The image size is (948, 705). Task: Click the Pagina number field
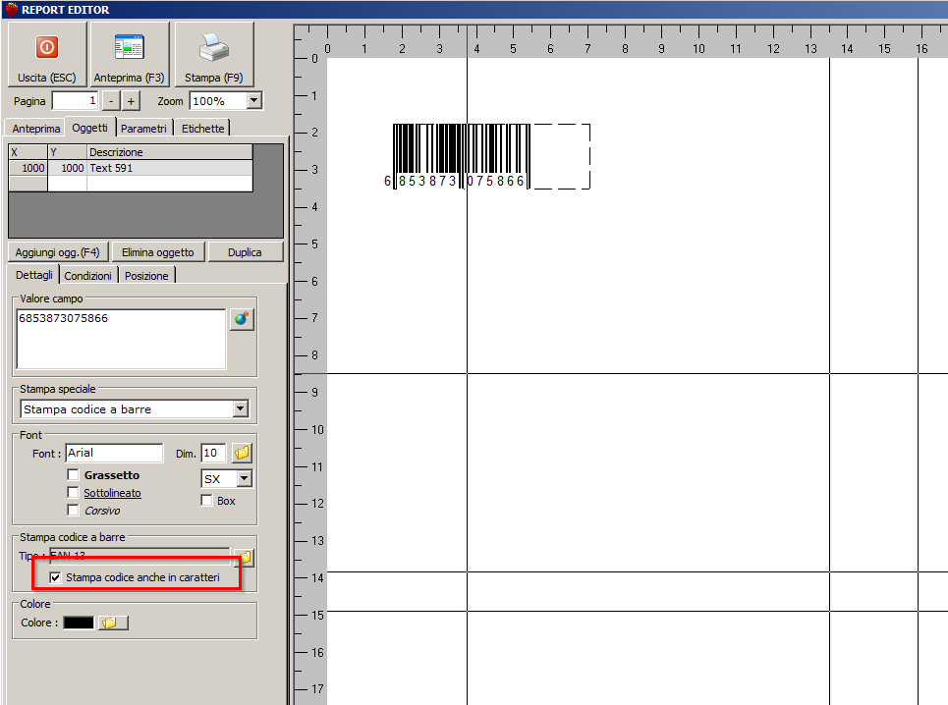point(75,101)
